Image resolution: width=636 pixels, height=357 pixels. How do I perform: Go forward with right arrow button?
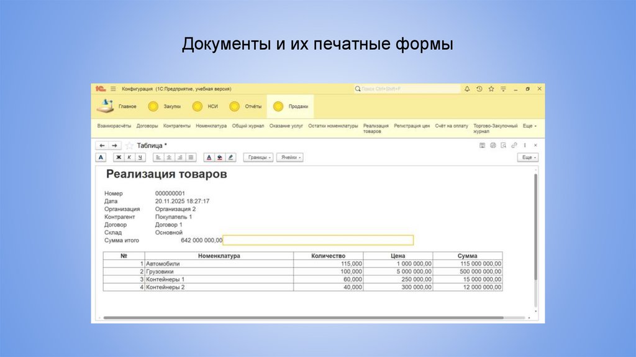tap(114, 146)
